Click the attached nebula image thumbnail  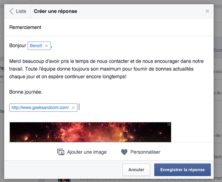90,132
